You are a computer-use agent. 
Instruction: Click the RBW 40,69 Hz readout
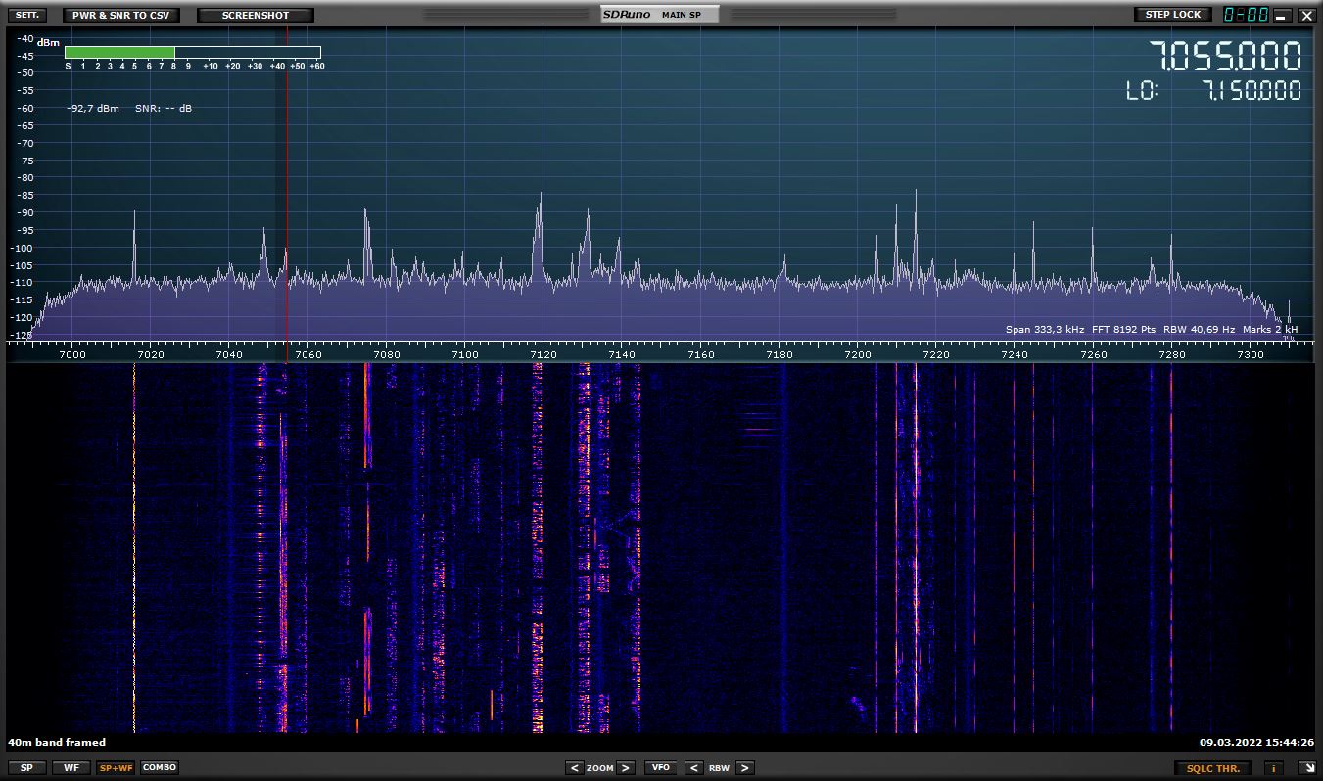pos(1199,330)
